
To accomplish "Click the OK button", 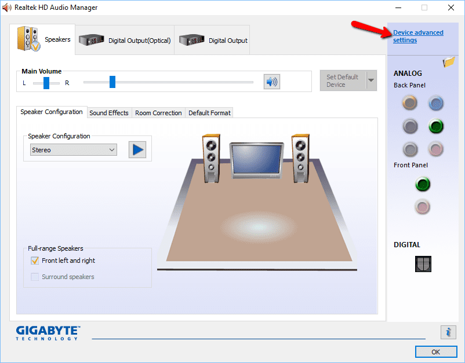I will pos(436,352).
